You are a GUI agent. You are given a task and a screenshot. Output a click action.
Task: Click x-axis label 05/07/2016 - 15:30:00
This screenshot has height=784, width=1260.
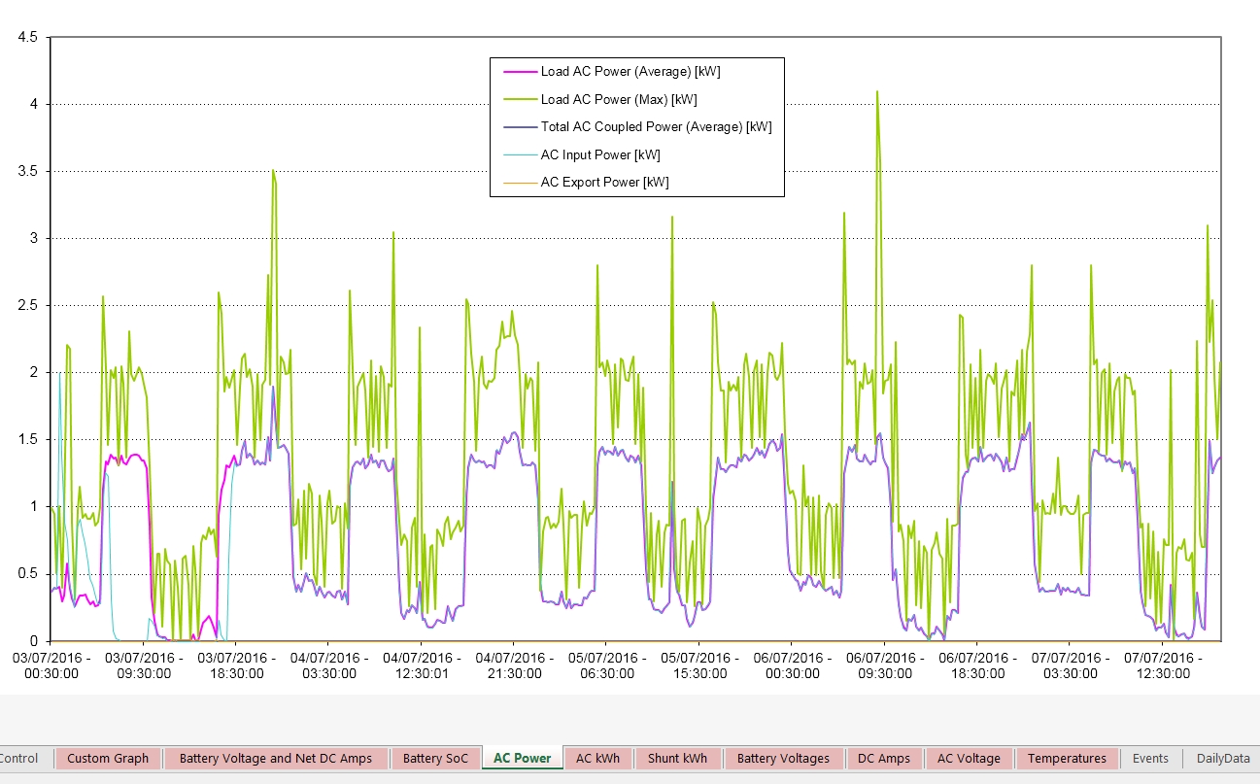(699, 665)
